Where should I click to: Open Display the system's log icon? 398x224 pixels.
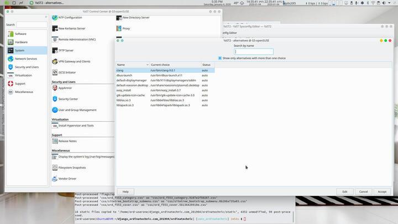click(x=55, y=157)
